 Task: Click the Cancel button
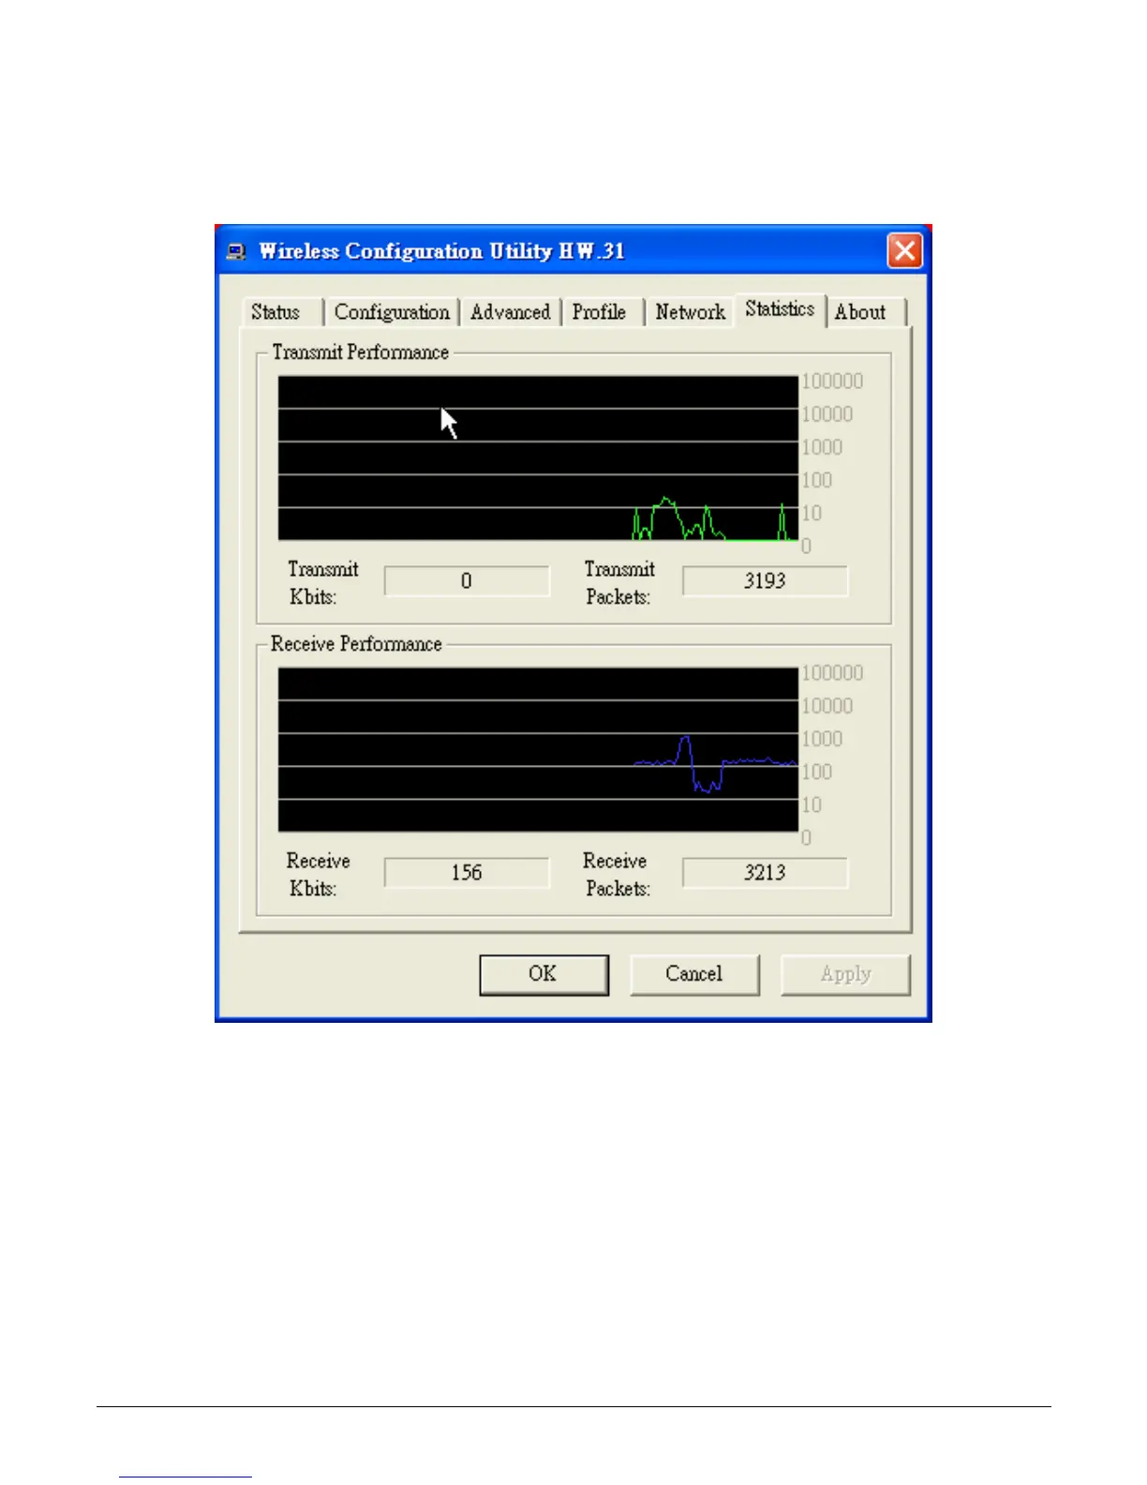click(x=694, y=974)
